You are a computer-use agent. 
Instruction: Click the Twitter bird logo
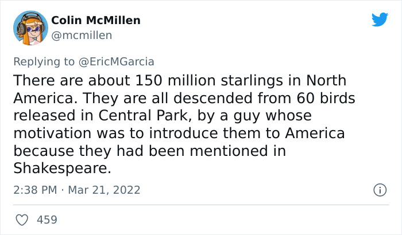tap(380, 19)
